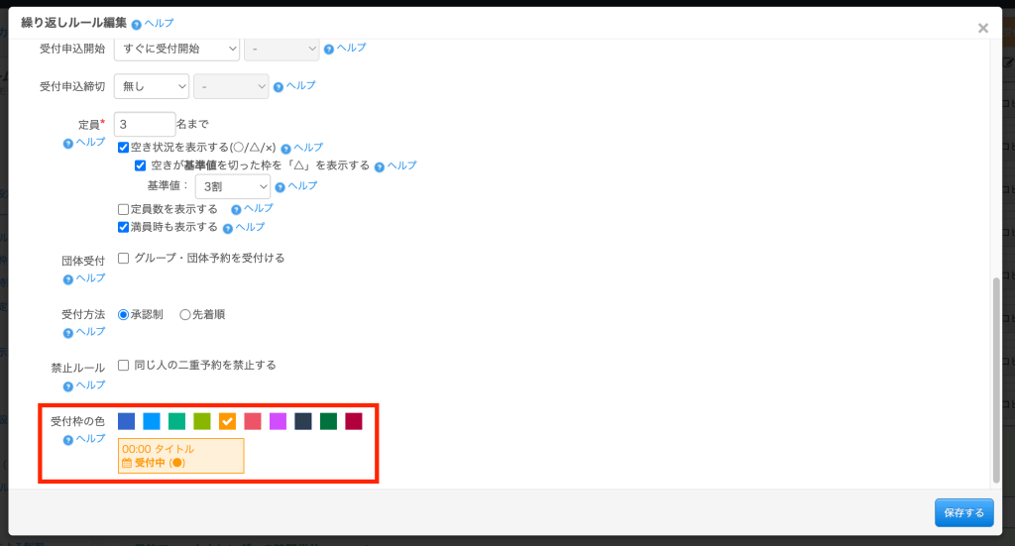This screenshot has width=1015, height=546.
Task: Uncheck 空き状況を表示する checkbox
Action: 124,148
